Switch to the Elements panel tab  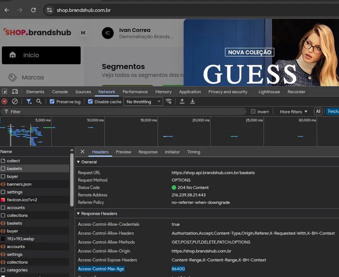pyautogui.click(x=35, y=92)
